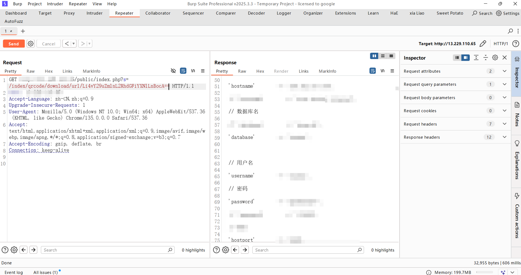
Task: Open Response panel hamburger menu
Action: (392, 71)
